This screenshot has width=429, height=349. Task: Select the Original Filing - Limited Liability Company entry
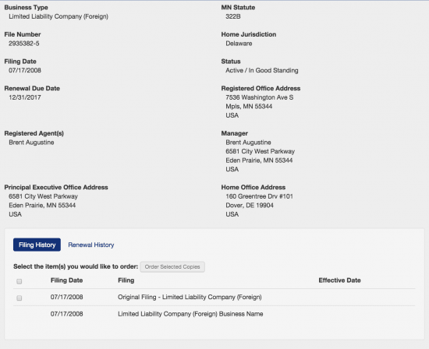[x=190, y=297]
